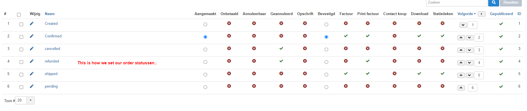The width and height of the screenshot is (527, 111).
Task: Open the ordering toggle beside the Volgorde header
Action: click(482, 14)
